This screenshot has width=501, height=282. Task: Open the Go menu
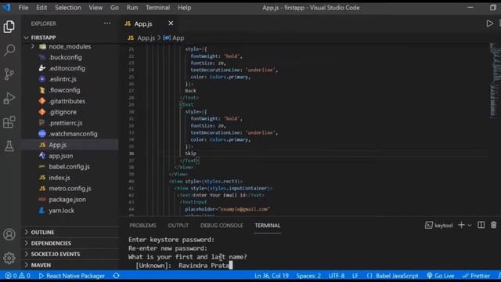(x=114, y=8)
